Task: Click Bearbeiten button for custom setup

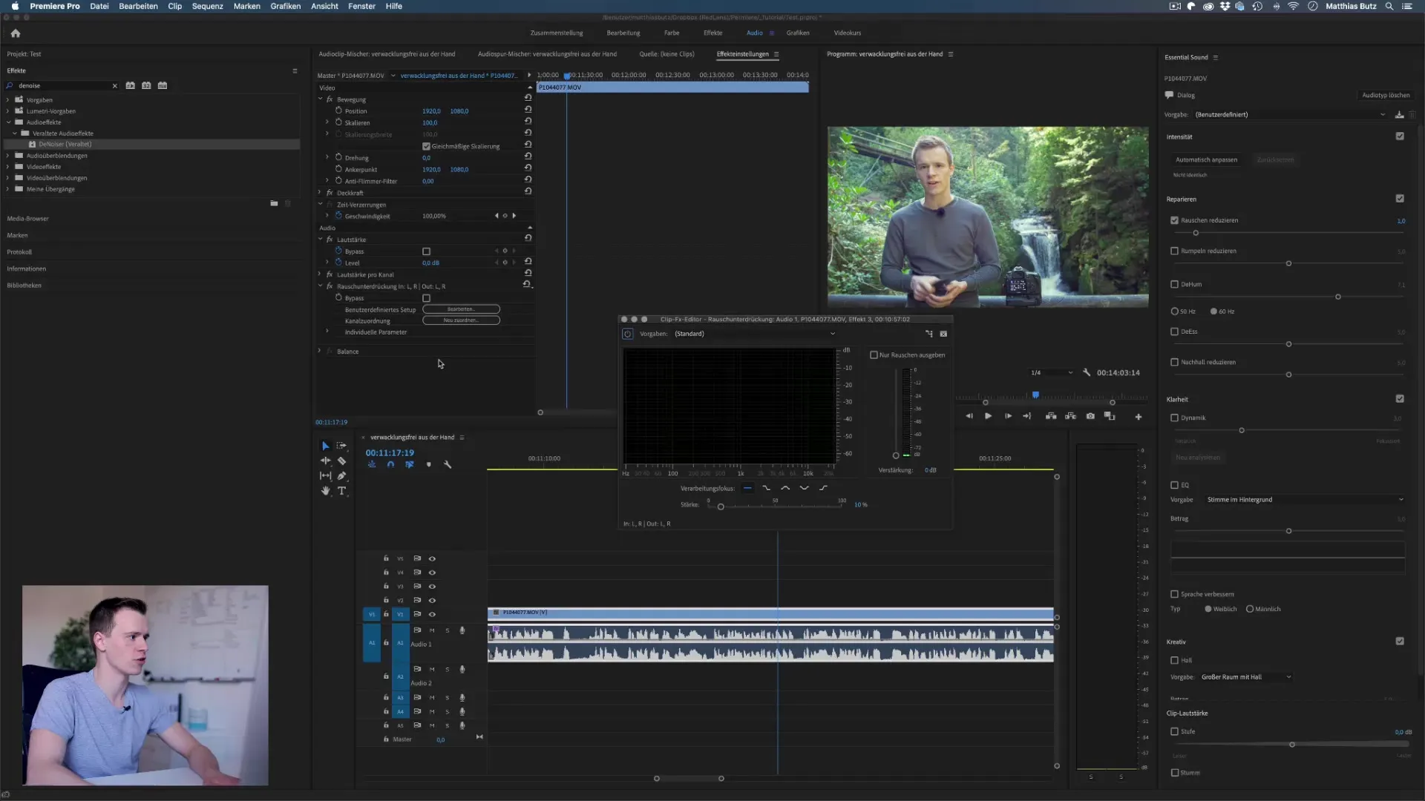Action: (461, 309)
